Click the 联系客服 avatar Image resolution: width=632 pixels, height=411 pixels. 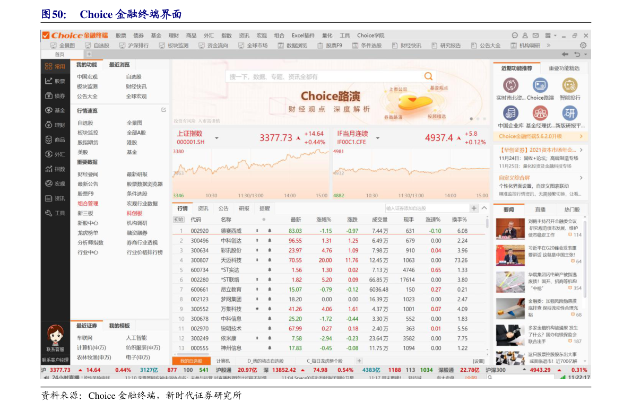(55, 335)
